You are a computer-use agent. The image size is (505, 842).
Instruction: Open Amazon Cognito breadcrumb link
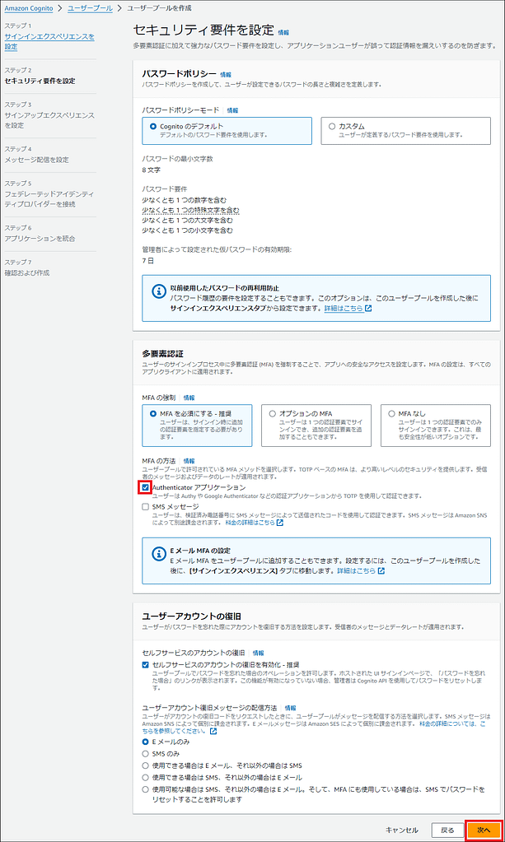coord(30,7)
